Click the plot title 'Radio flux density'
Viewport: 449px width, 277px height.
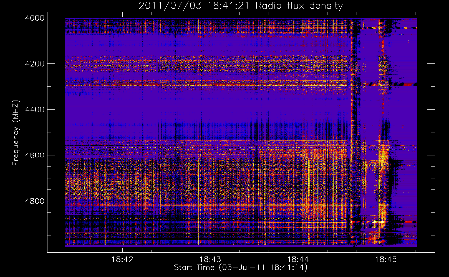pos(299,6)
